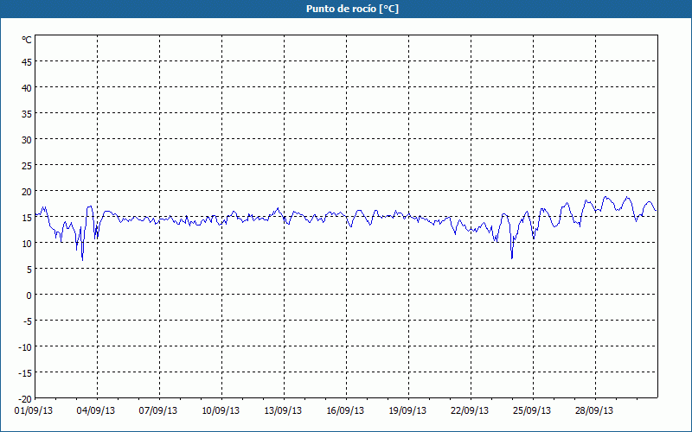
Task: Click the 0 value on the y-axis
Action: point(29,295)
